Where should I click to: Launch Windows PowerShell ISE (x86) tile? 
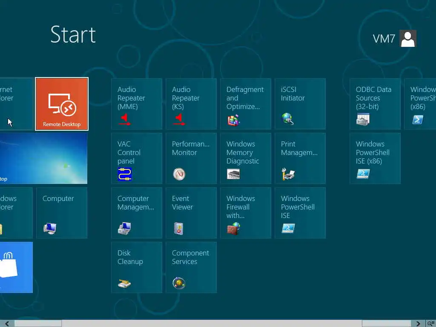[375, 158]
